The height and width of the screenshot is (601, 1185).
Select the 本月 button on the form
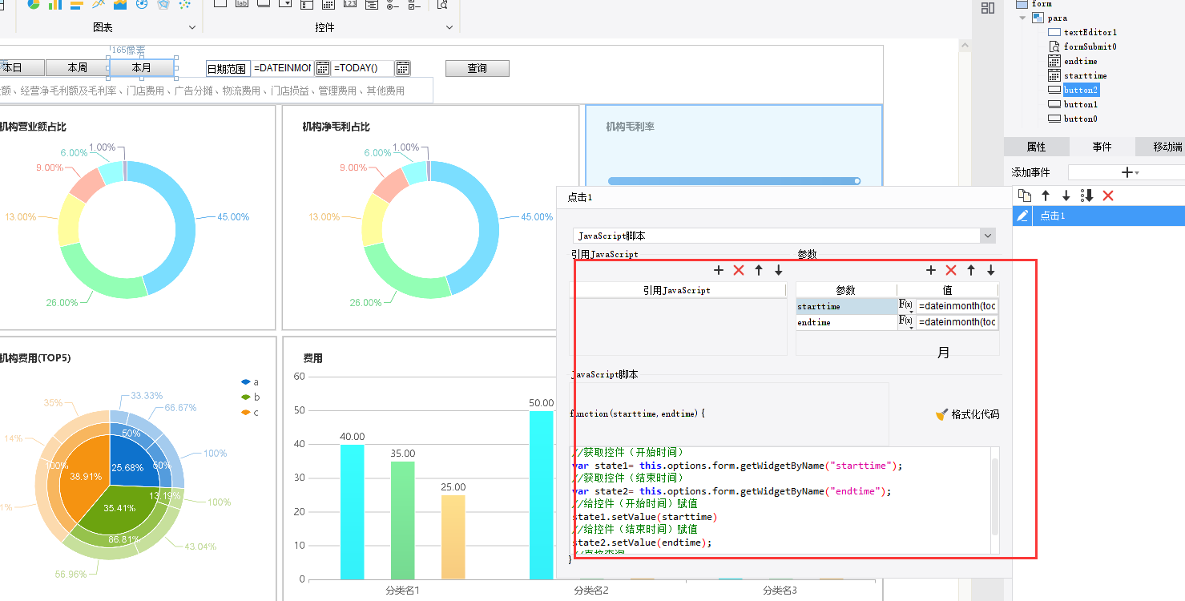[142, 68]
